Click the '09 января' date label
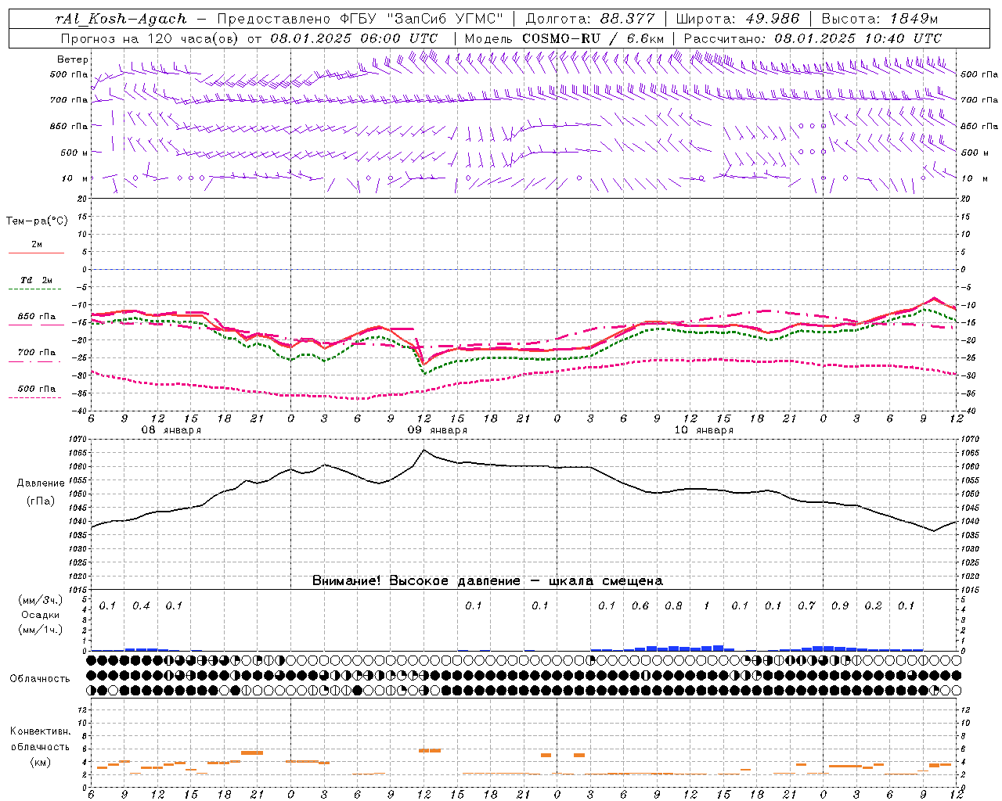Screen dimensions: 1002x801 pyautogui.click(x=437, y=430)
